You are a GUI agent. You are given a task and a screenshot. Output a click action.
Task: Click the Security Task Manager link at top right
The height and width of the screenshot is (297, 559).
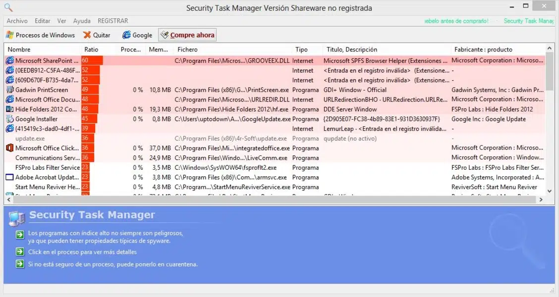click(528, 21)
